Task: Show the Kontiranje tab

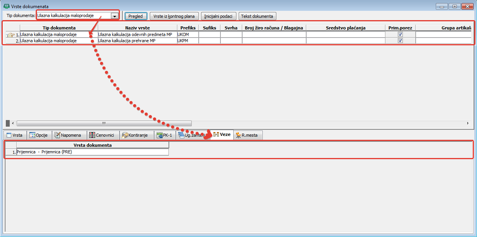Action: (136, 135)
